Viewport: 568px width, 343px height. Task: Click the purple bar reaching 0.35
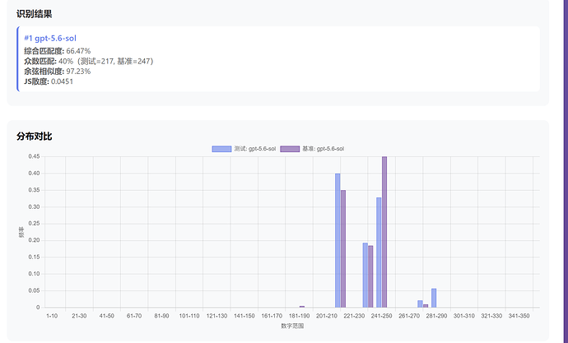tap(343, 249)
